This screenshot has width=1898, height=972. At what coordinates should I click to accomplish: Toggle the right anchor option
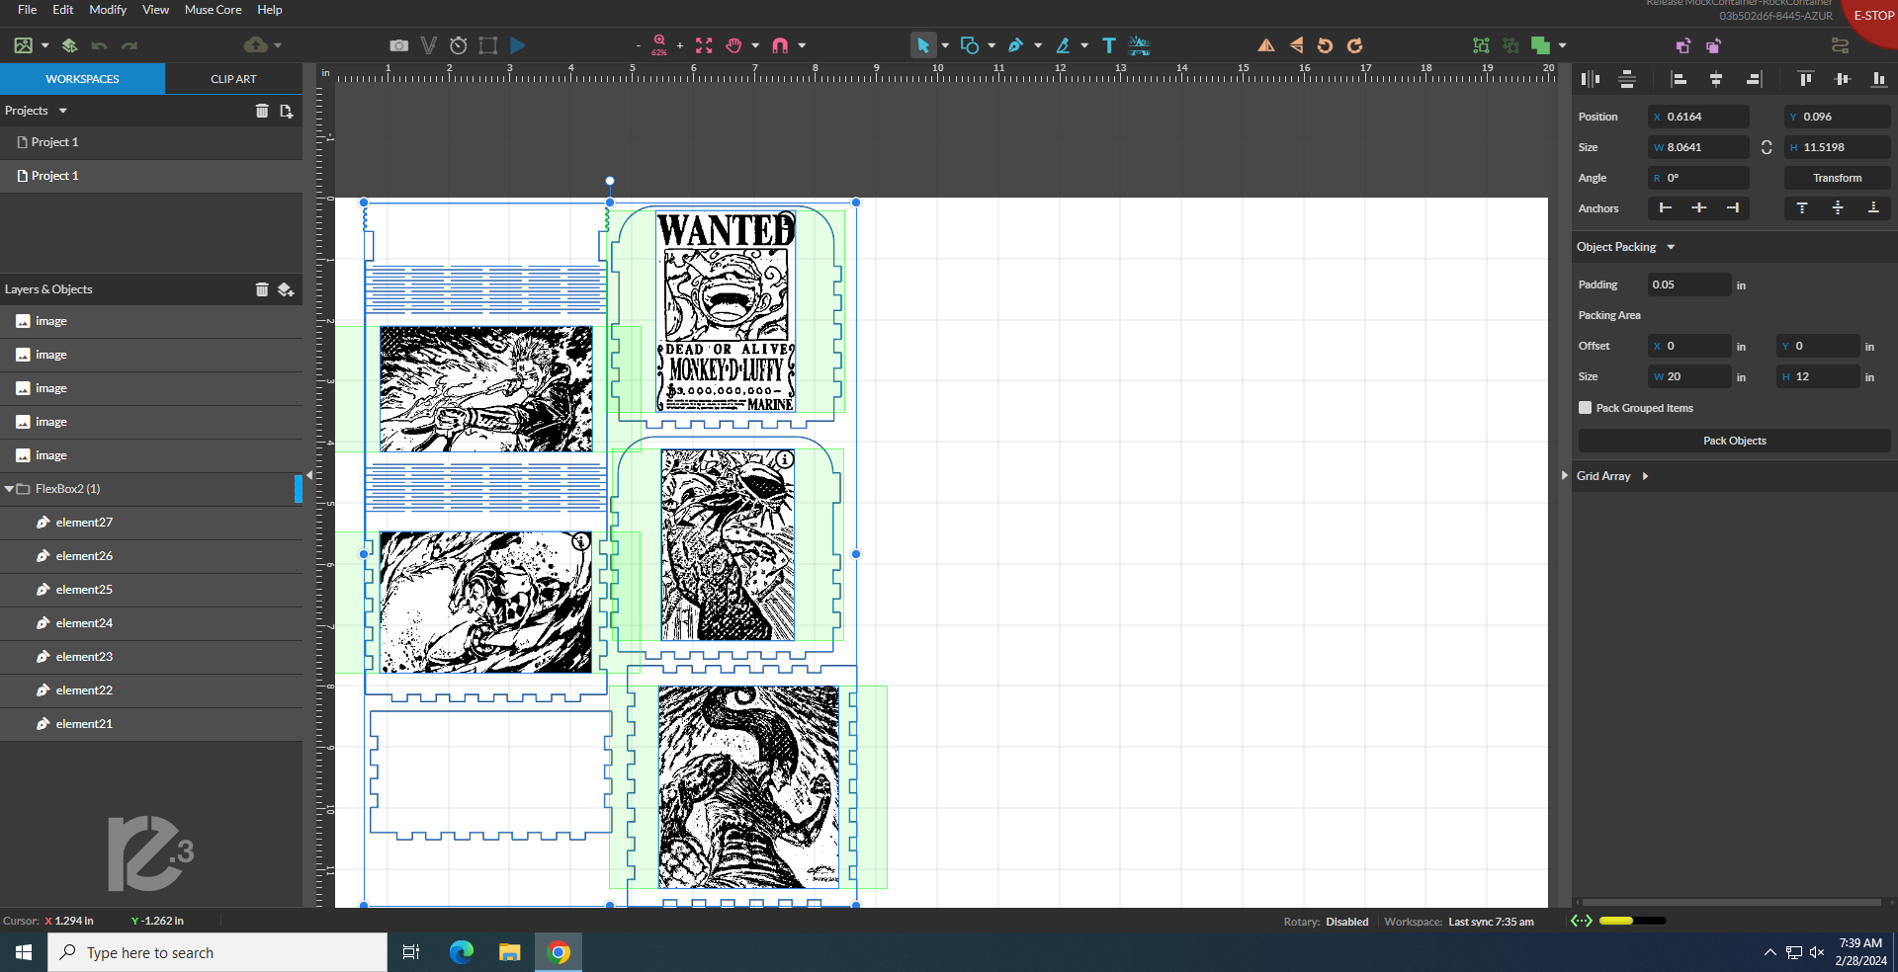[1733, 208]
